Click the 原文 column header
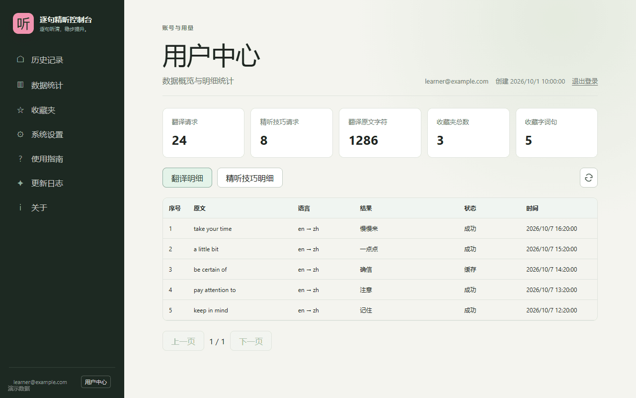Screen dimensions: 636x398 click(200, 208)
